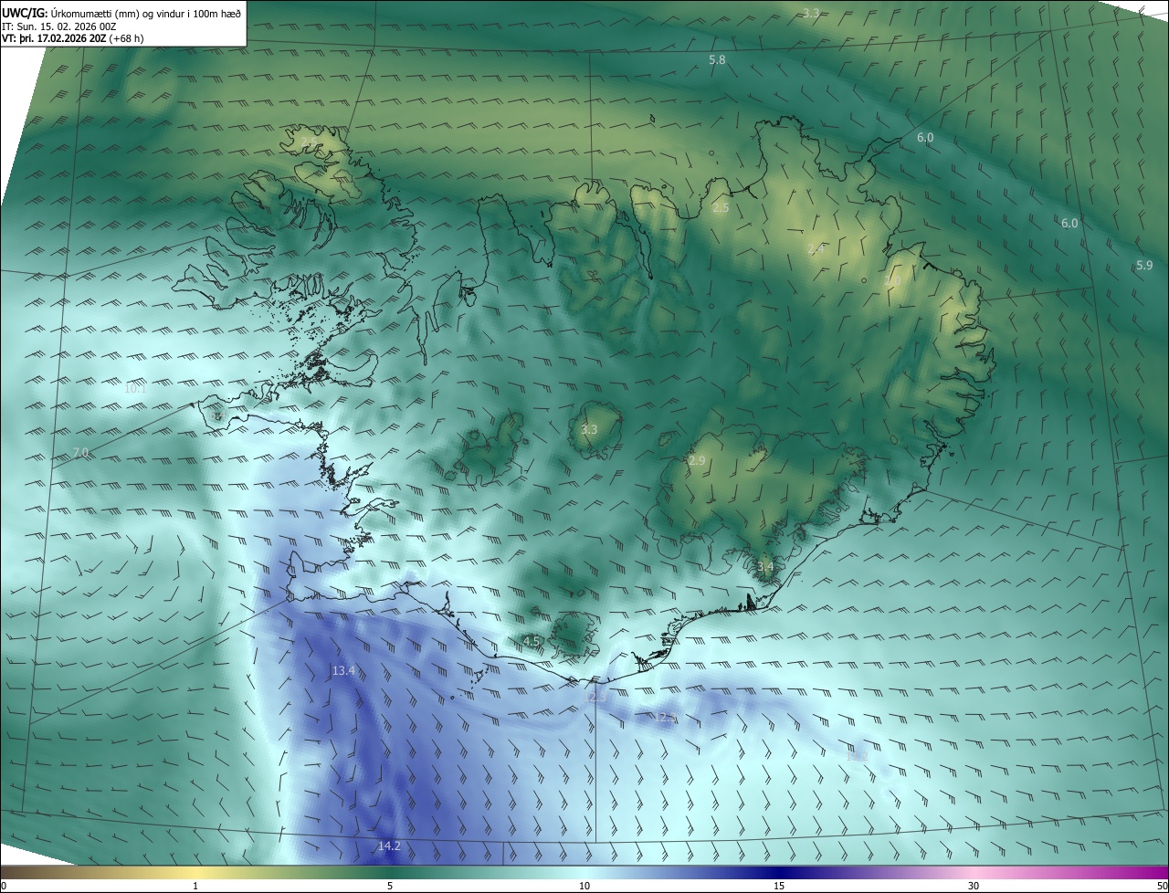Click the 10.1 value label
Image resolution: width=1169 pixels, height=893 pixels.
click(x=135, y=388)
